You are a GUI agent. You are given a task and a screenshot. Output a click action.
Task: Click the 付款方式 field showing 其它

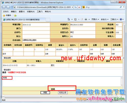point(83,32)
